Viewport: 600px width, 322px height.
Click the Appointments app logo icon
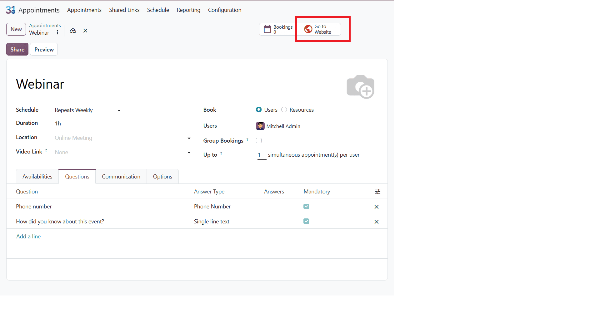[10, 10]
